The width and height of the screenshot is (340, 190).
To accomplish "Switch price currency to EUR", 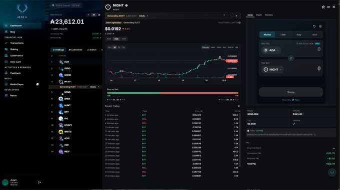I will tap(124, 39).
